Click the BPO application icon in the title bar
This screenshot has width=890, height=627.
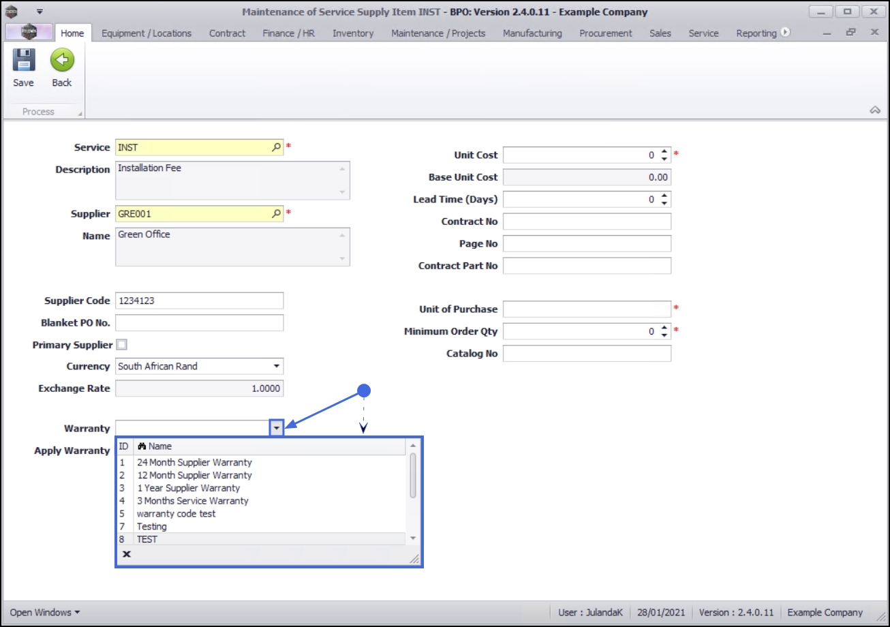(x=12, y=12)
